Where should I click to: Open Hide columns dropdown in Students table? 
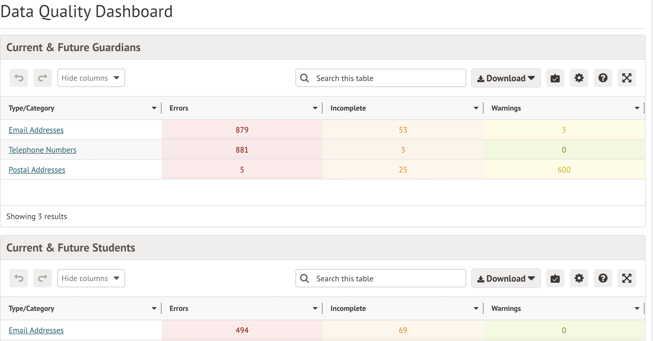pos(91,278)
